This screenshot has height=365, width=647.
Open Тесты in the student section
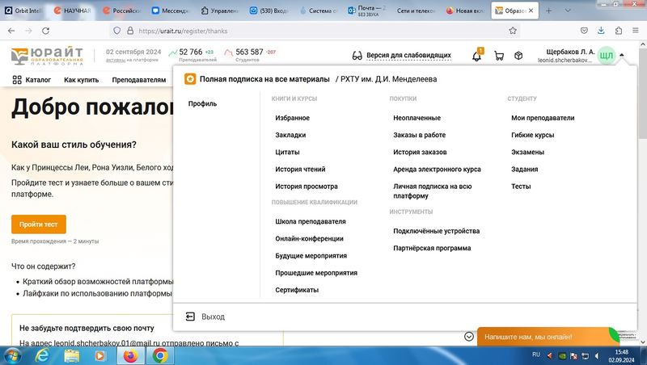(x=521, y=187)
